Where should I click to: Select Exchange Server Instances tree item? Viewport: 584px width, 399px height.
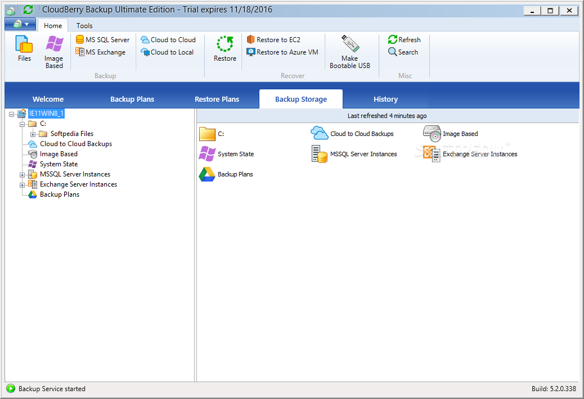[x=78, y=184]
